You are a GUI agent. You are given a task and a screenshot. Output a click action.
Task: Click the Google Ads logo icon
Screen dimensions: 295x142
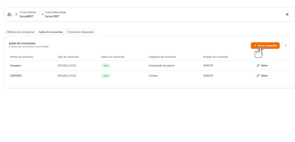(x=10, y=14)
